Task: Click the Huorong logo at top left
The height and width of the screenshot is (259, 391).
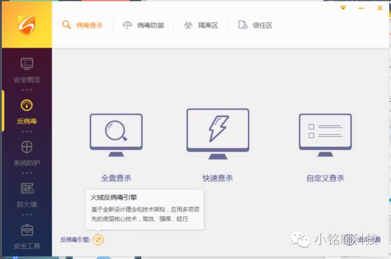Action: 27,24
